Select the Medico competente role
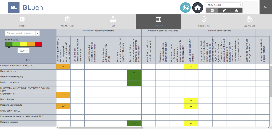Viewport: 272px width, 129px height. [x=28, y=84]
